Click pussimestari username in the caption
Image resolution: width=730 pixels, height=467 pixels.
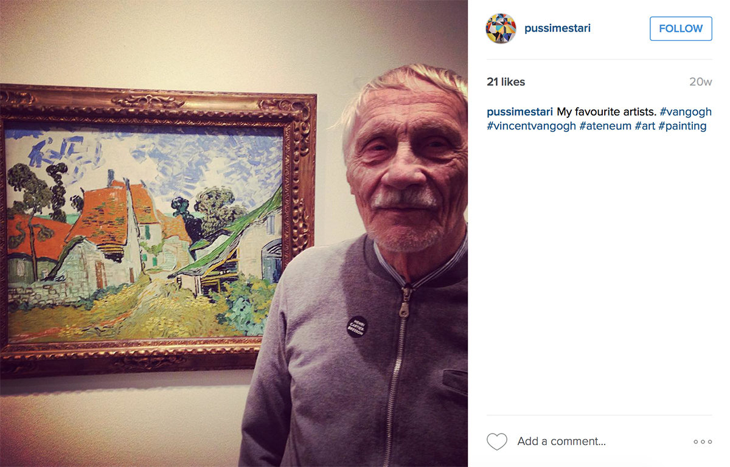coord(520,112)
